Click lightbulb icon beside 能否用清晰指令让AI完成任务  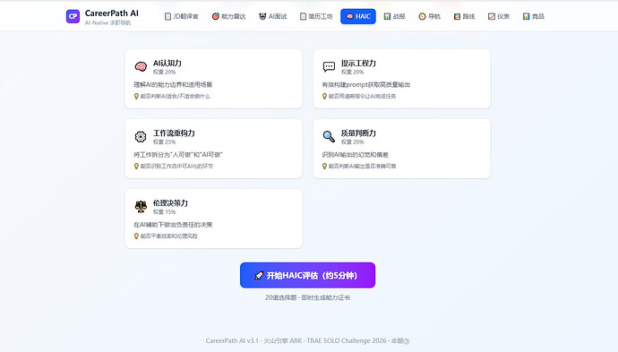pyautogui.click(x=324, y=96)
